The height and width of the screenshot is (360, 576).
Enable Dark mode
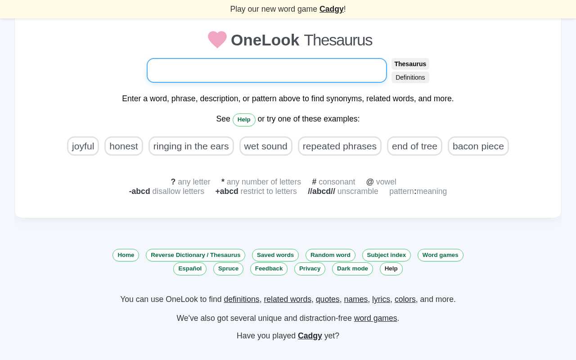[x=352, y=269]
